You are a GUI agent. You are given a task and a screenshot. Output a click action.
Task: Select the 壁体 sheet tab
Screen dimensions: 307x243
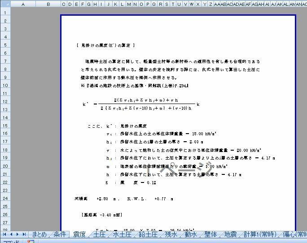[211, 234]
